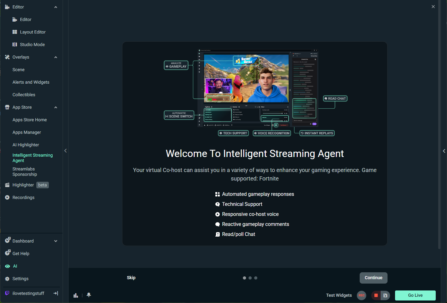Jump to the second onboarding page dot
Image resolution: width=447 pixels, height=303 pixels.
pos(250,278)
